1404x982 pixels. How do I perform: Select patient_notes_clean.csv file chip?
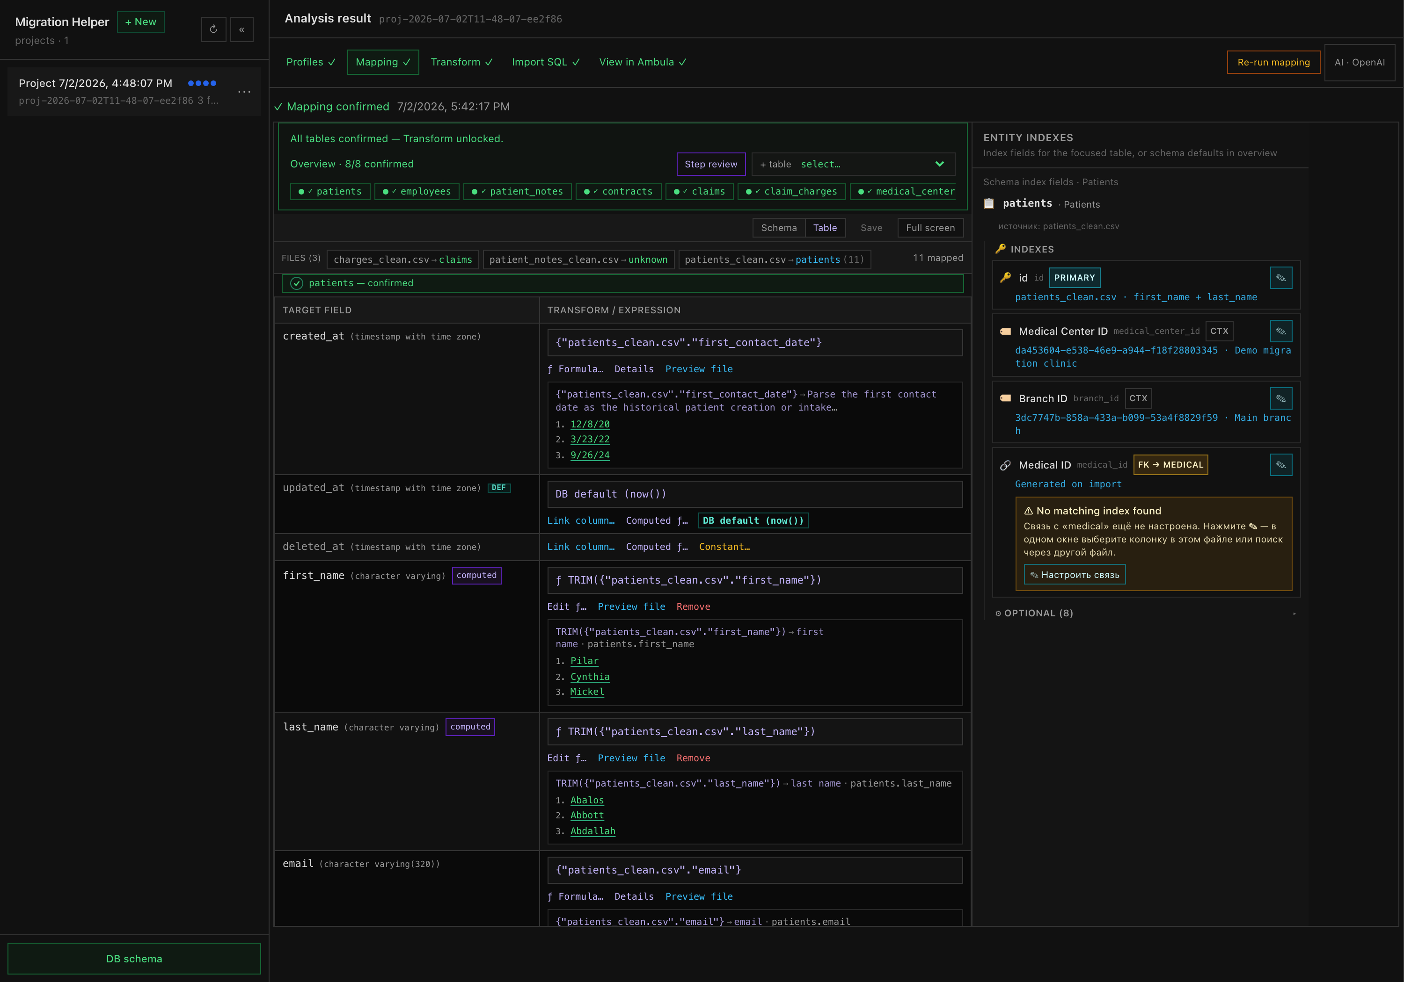coord(578,260)
